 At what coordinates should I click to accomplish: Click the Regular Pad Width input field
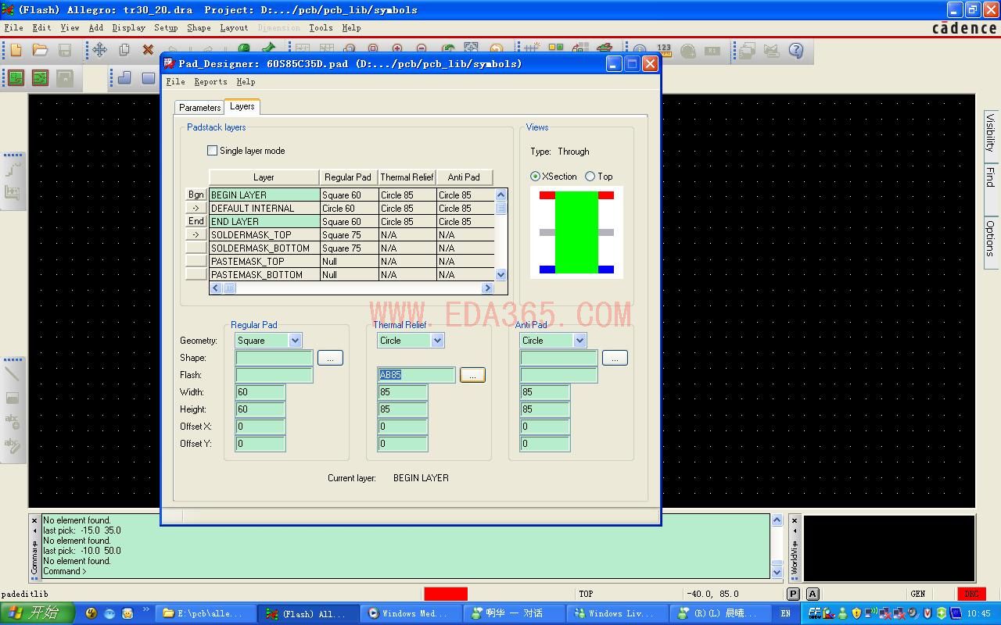click(260, 392)
